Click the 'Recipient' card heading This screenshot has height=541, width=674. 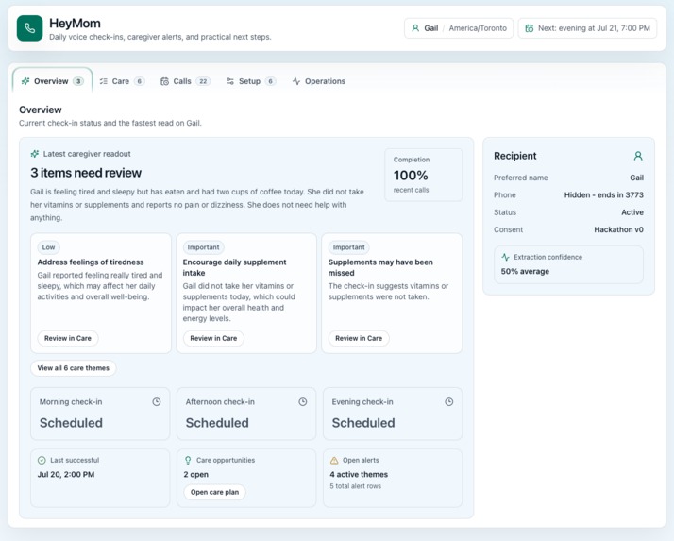click(515, 156)
